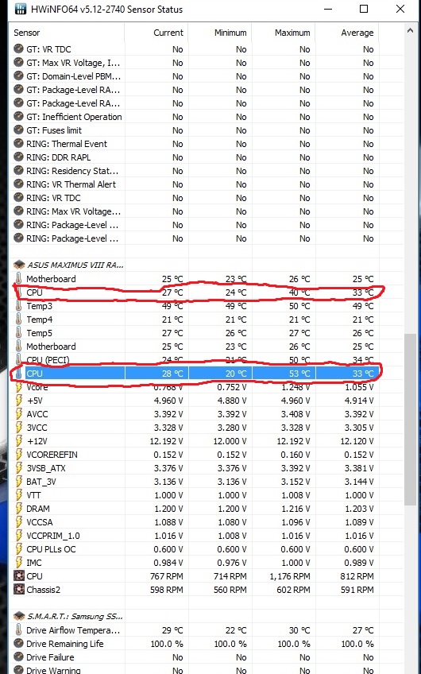Click the Temp4 thermometer icon
This screenshot has width=421, height=674.
point(18,320)
